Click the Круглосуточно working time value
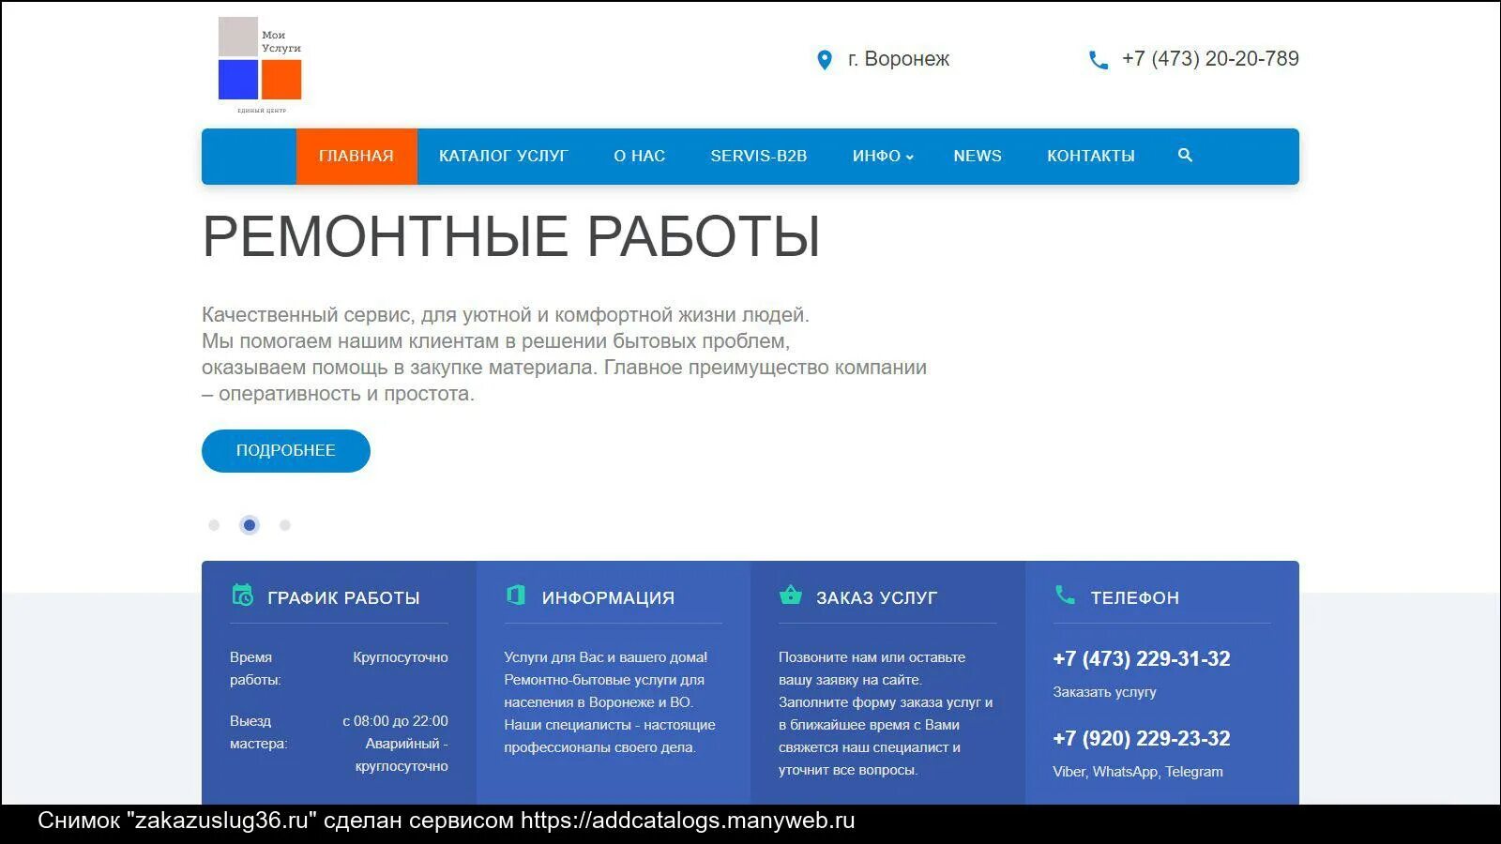 (401, 657)
